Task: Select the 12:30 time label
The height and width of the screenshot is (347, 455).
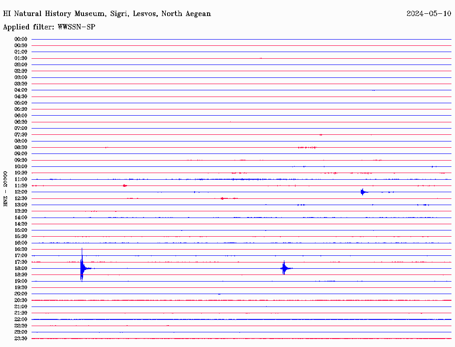Action: click(x=21, y=198)
